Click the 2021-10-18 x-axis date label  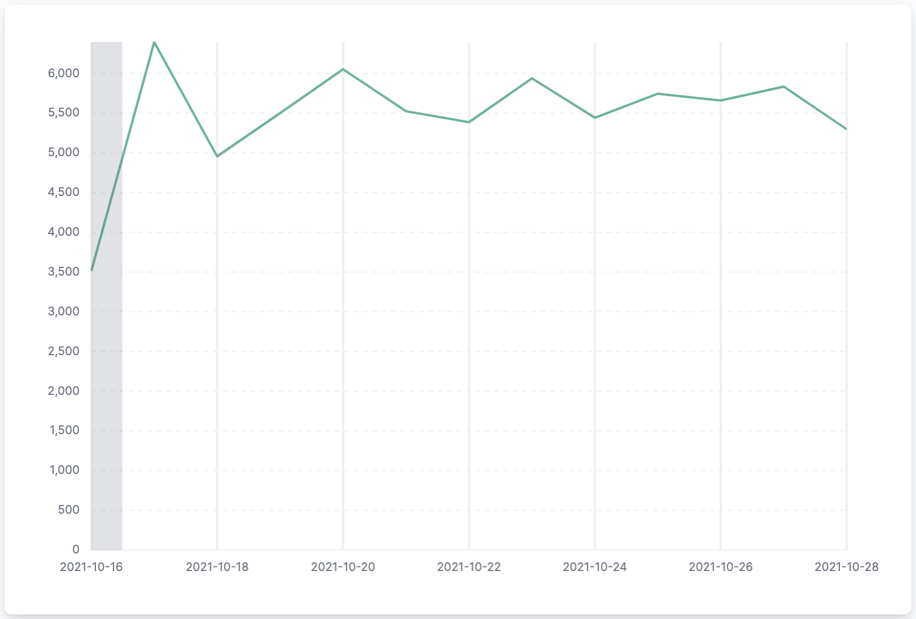[217, 567]
